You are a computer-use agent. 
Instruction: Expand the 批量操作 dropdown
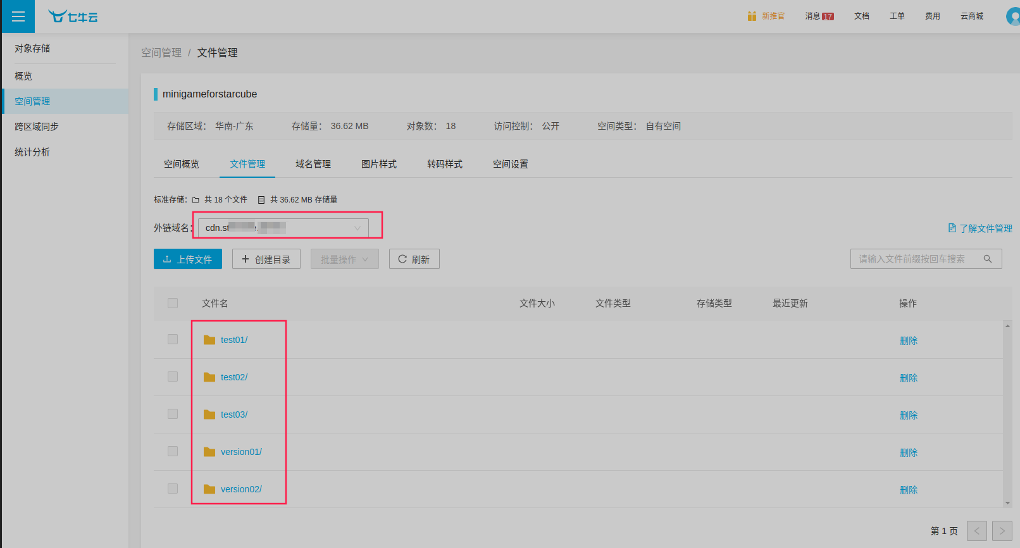pos(345,259)
